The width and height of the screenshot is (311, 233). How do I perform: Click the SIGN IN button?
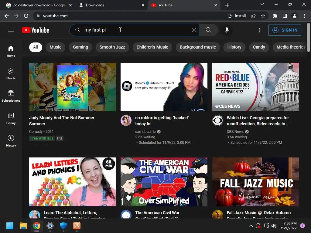(285, 30)
